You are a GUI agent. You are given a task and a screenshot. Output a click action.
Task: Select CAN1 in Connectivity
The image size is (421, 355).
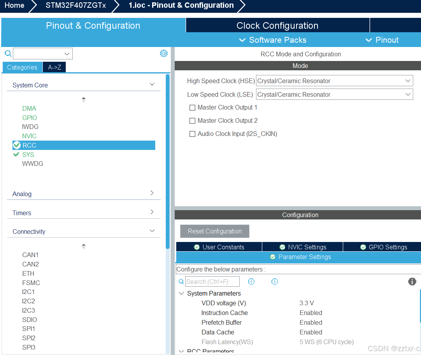pyautogui.click(x=30, y=255)
